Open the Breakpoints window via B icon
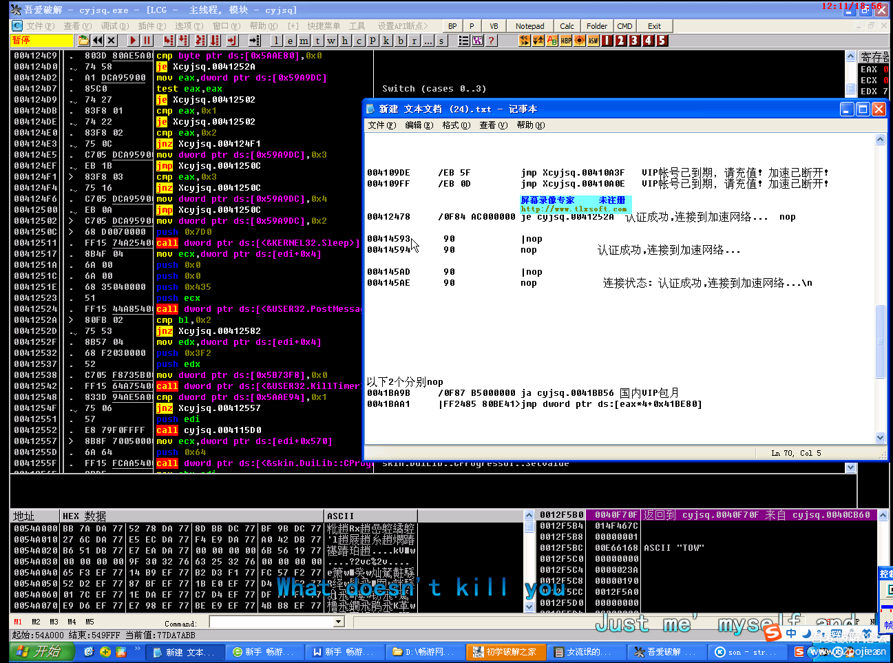 (401, 40)
